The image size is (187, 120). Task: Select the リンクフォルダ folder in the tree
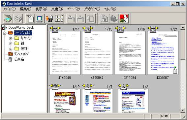pyautogui.click(x=21, y=54)
